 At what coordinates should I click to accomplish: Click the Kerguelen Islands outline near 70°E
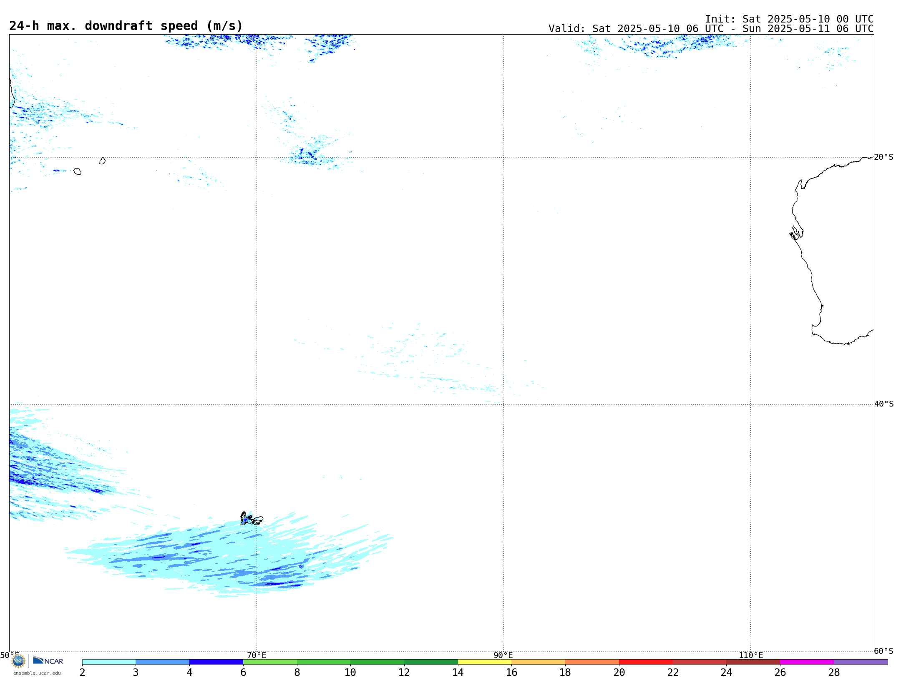point(252,519)
